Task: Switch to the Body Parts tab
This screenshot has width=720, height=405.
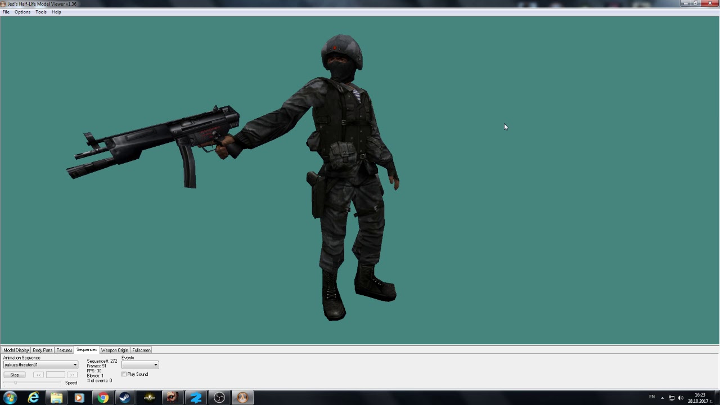Action: 42,350
